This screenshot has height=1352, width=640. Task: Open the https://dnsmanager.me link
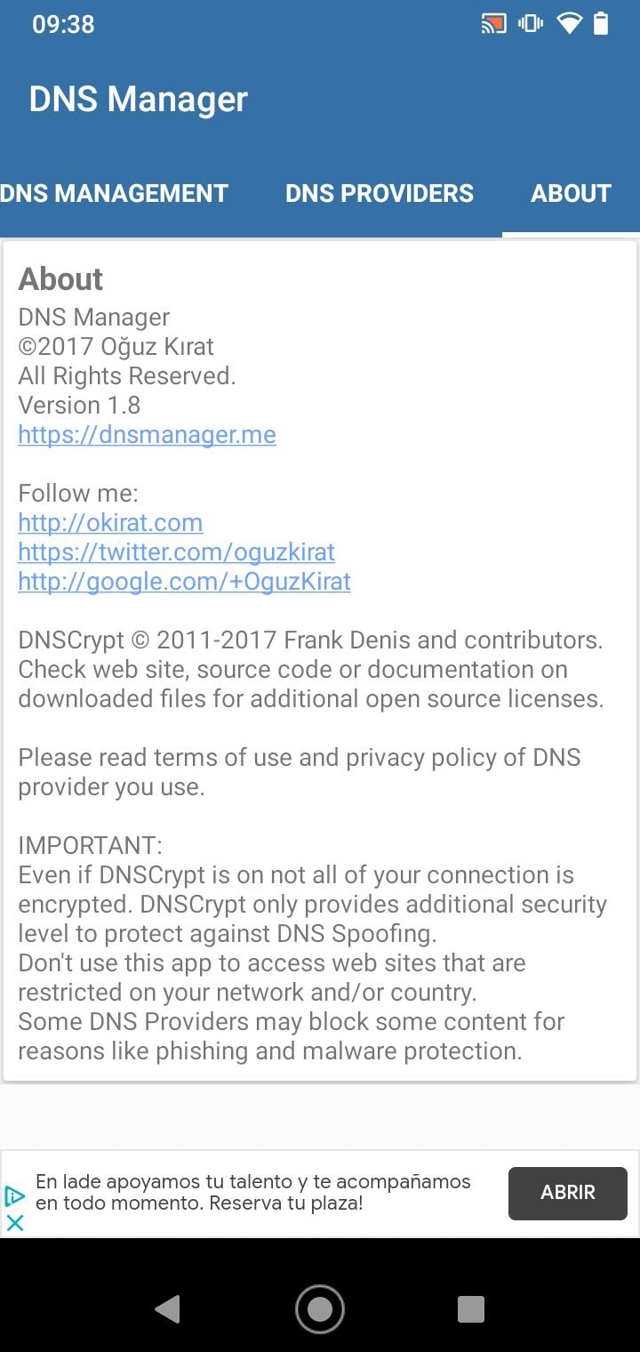147,434
